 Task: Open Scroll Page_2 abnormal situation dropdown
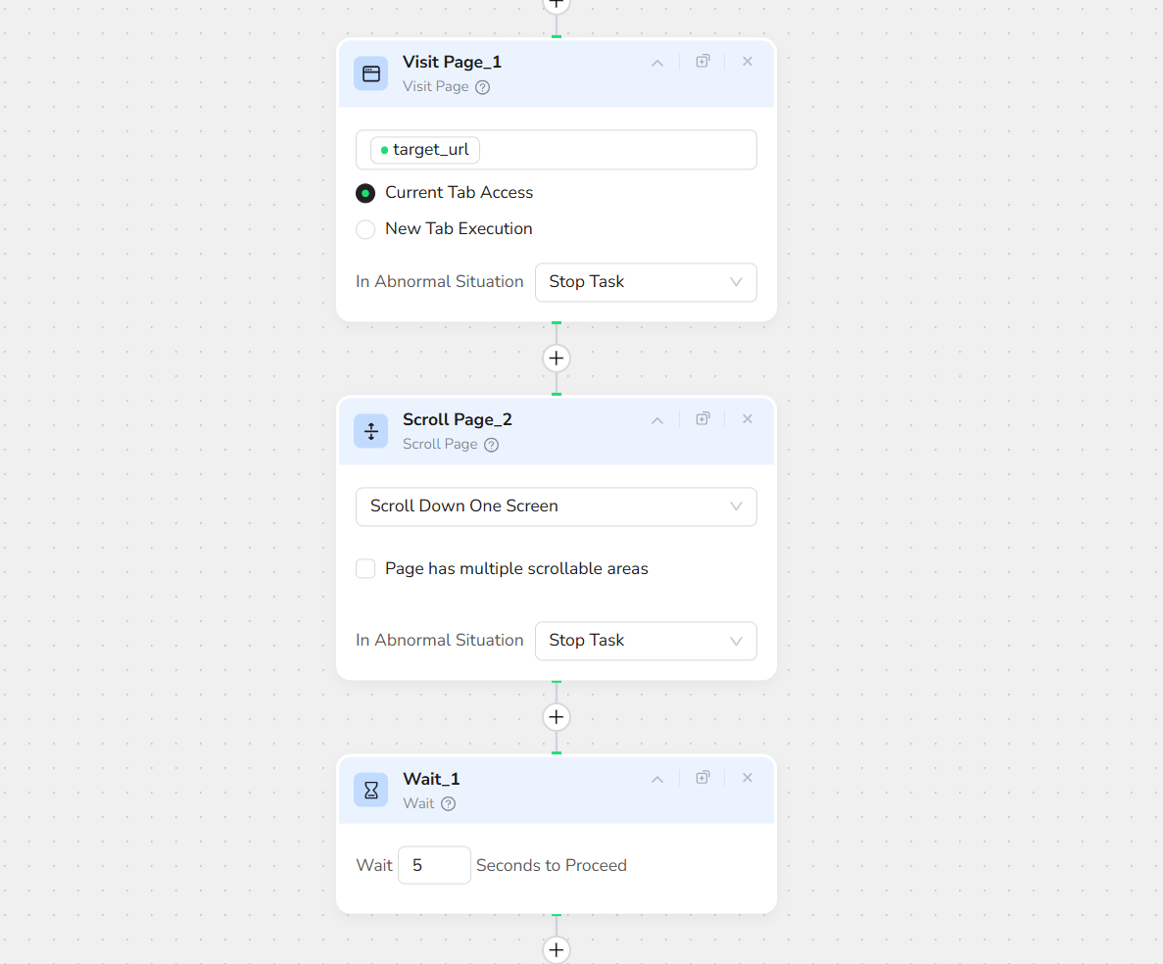[646, 641]
